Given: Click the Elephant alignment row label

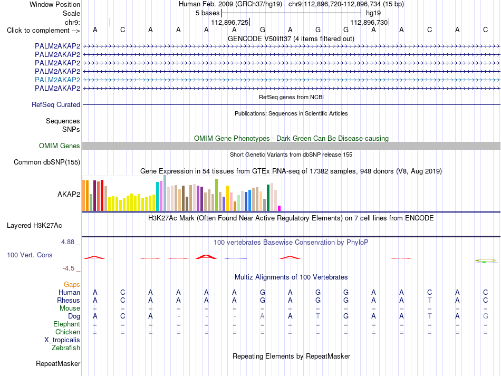Looking at the screenshot, I should click(x=66, y=324).
